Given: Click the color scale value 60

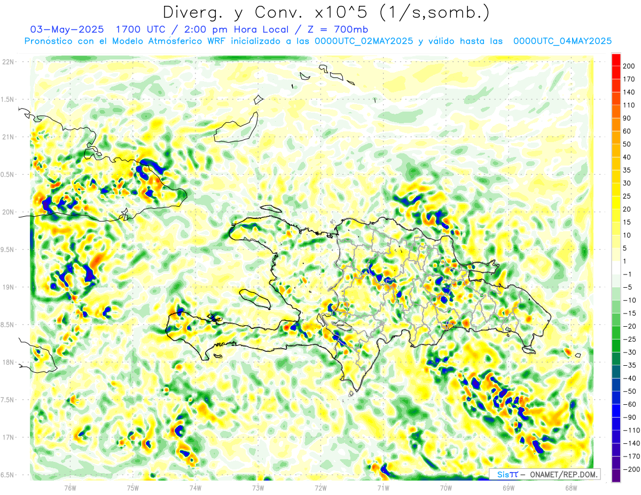Looking at the screenshot, I should pyautogui.click(x=628, y=131).
